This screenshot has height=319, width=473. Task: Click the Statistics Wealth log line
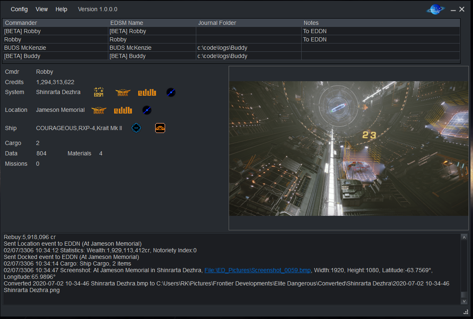pyautogui.click(x=100, y=250)
